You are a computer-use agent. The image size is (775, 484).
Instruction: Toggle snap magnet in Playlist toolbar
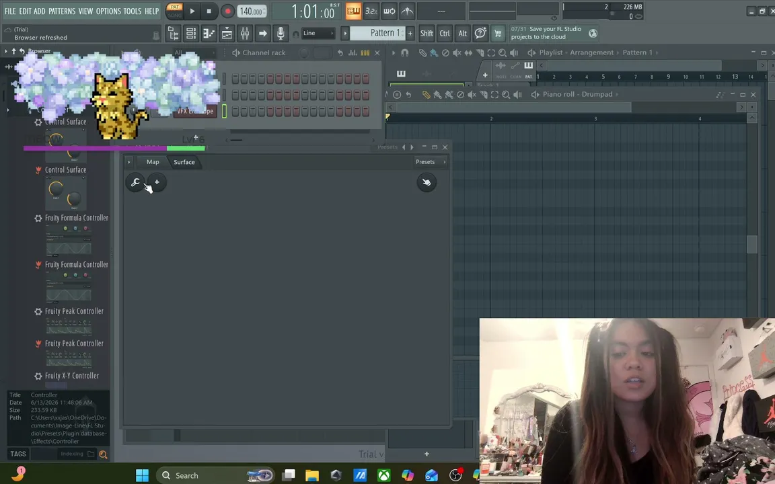click(x=405, y=52)
